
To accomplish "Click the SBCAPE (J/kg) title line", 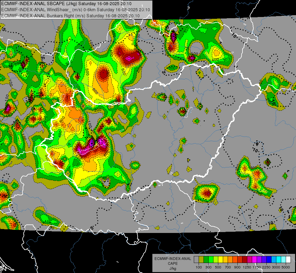I will [66, 4].
